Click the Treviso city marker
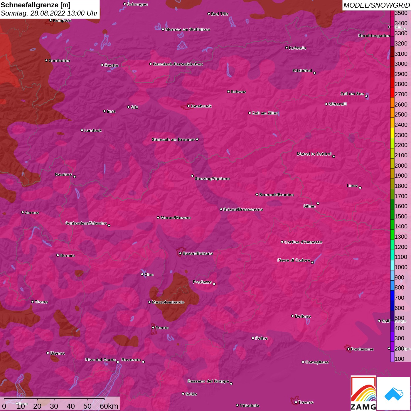This screenshot has width=411, height=411. pos(296,402)
